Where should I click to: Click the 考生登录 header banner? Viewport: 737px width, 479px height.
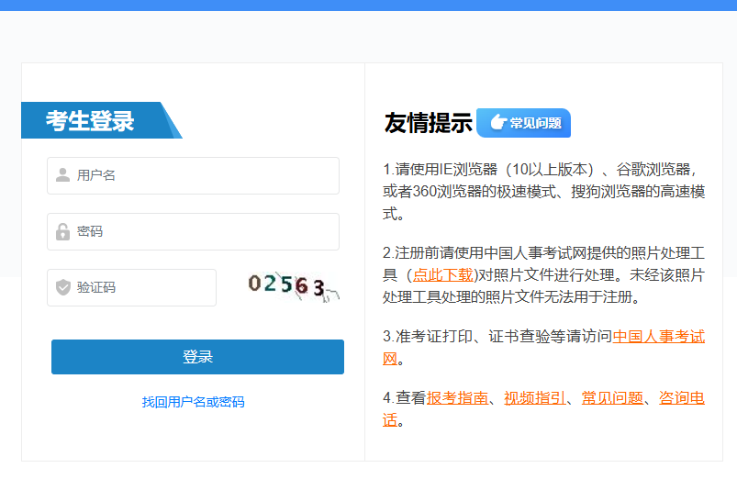tap(102, 120)
